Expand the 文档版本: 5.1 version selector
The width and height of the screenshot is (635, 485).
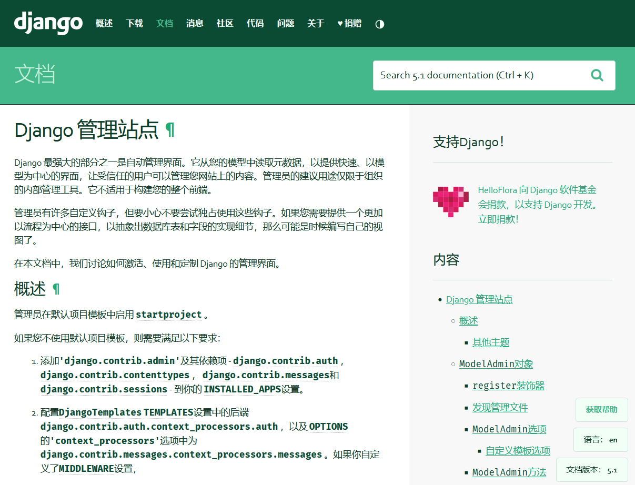point(592,470)
